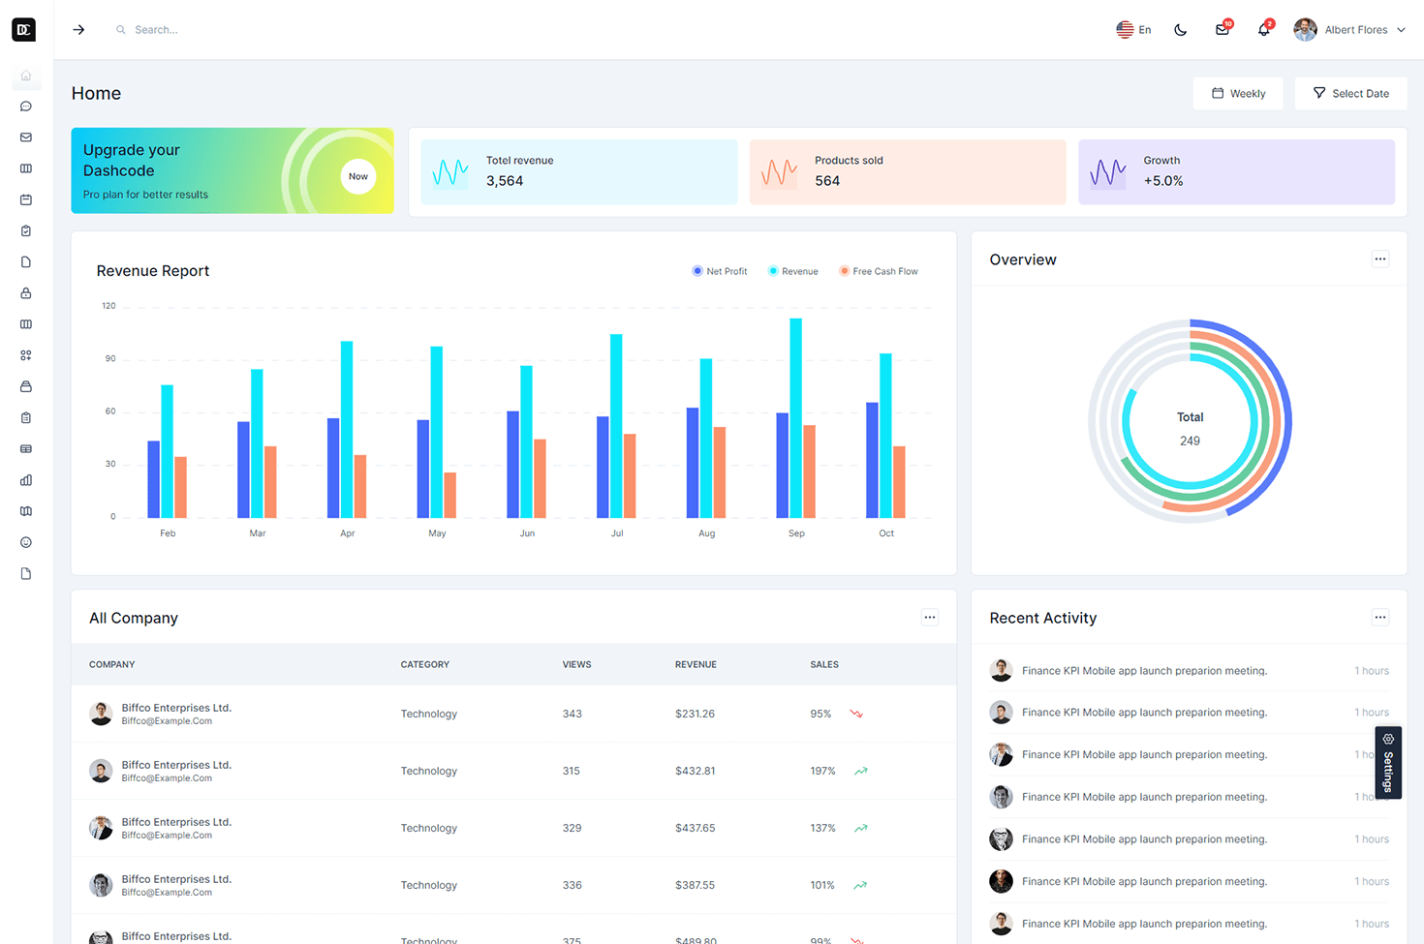1424x944 pixels.
Task: Open the En language selector
Action: (1133, 30)
